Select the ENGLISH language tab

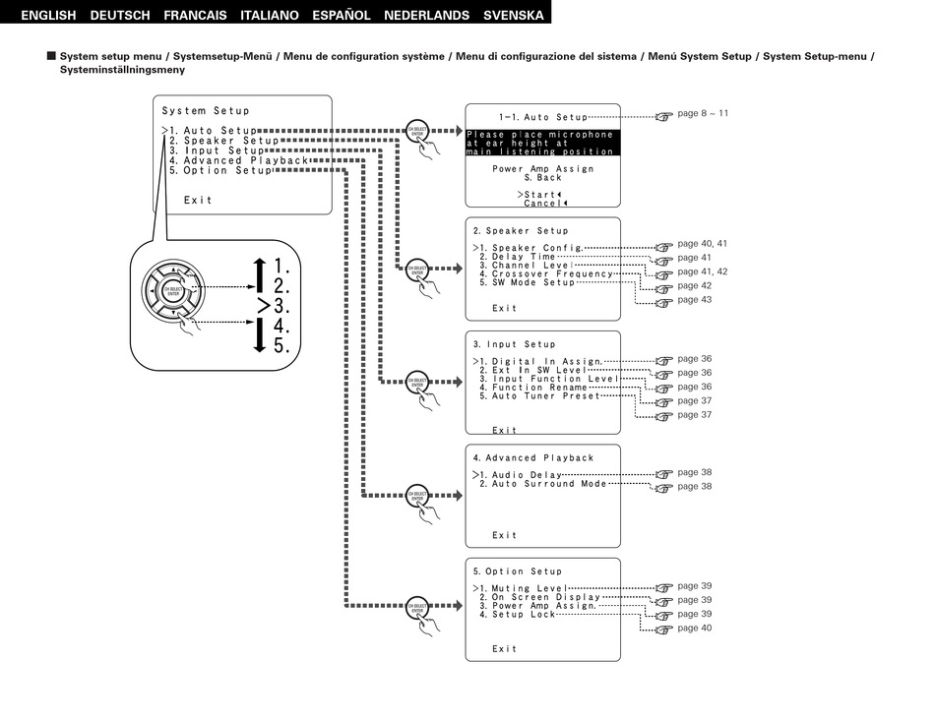pyautogui.click(x=48, y=15)
